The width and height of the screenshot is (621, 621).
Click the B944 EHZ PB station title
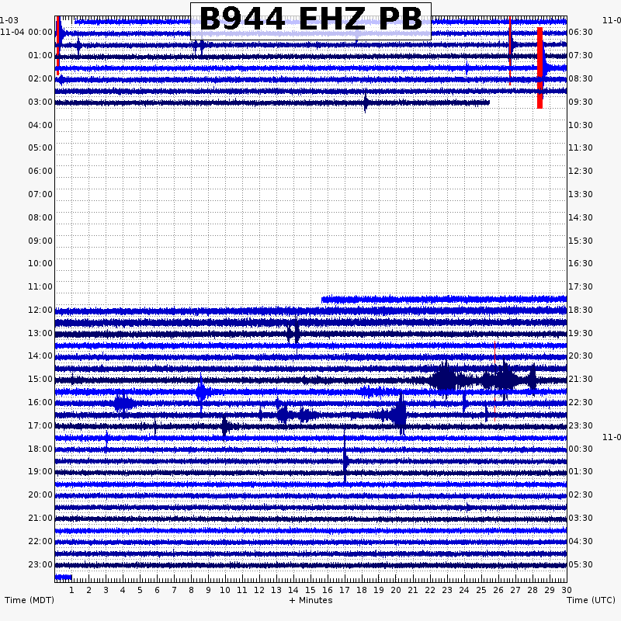coord(310,19)
